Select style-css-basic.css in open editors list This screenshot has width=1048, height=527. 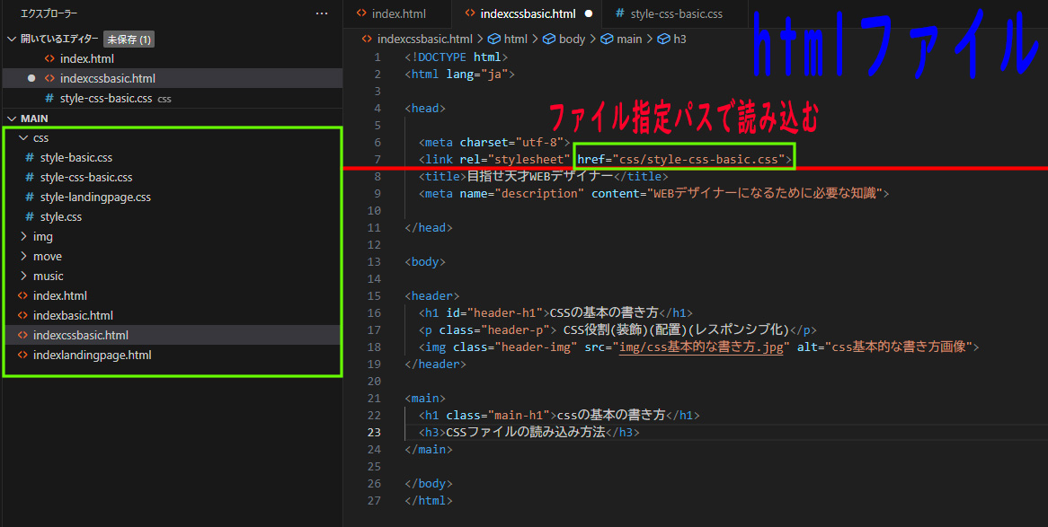106,98
